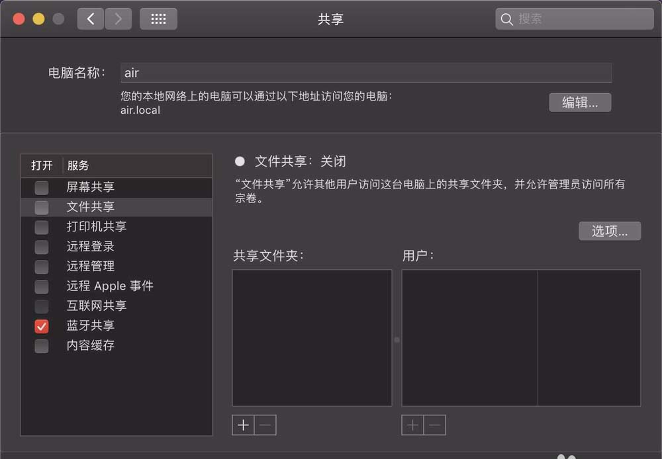The height and width of the screenshot is (459, 662).
Task: Click the 选项 button
Action: [610, 231]
